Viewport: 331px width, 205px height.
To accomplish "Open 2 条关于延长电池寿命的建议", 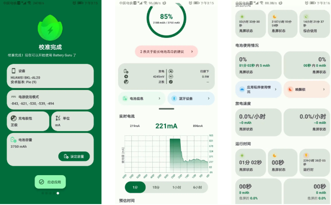I will (166, 52).
